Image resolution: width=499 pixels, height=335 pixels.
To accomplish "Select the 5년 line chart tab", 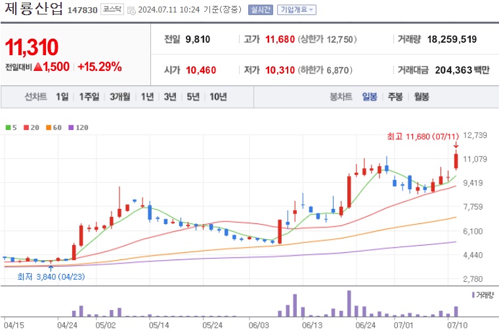I will [x=193, y=97].
